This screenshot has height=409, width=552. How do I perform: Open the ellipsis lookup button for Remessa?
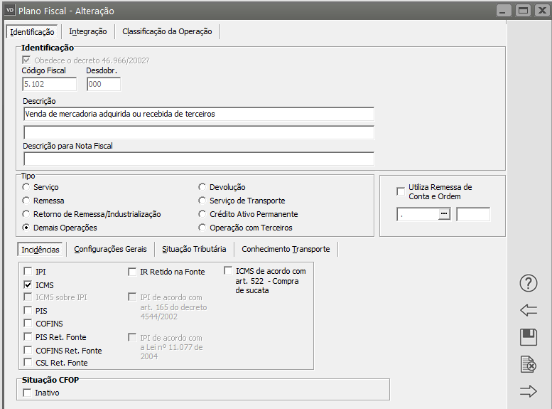click(x=445, y=214)
